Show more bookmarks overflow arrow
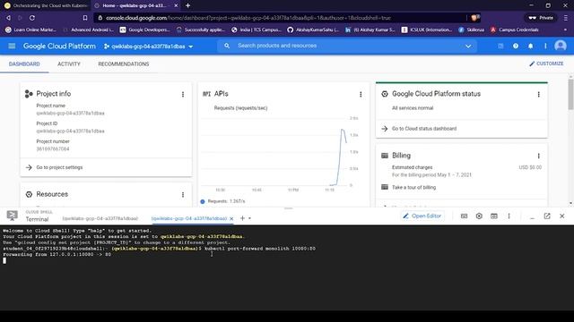 click(565, 30)
